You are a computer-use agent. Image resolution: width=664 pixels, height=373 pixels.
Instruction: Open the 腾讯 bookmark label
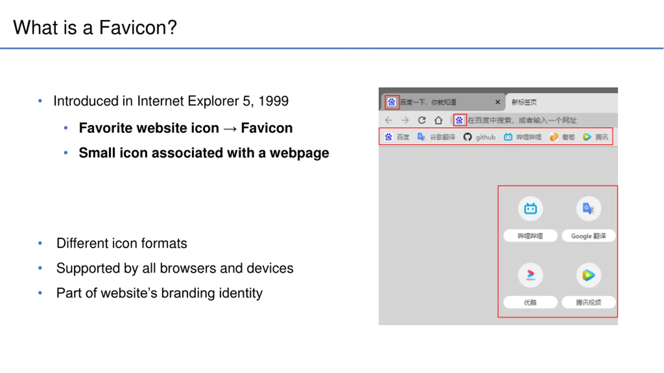click(602, 137)
